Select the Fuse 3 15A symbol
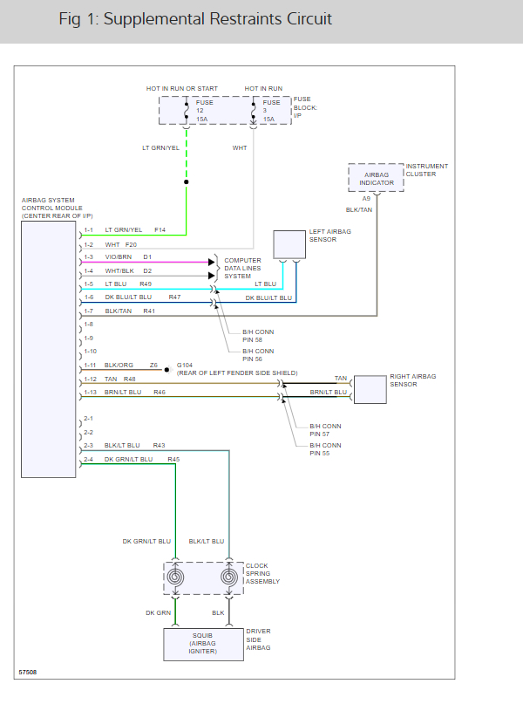 tap(254, 111)
